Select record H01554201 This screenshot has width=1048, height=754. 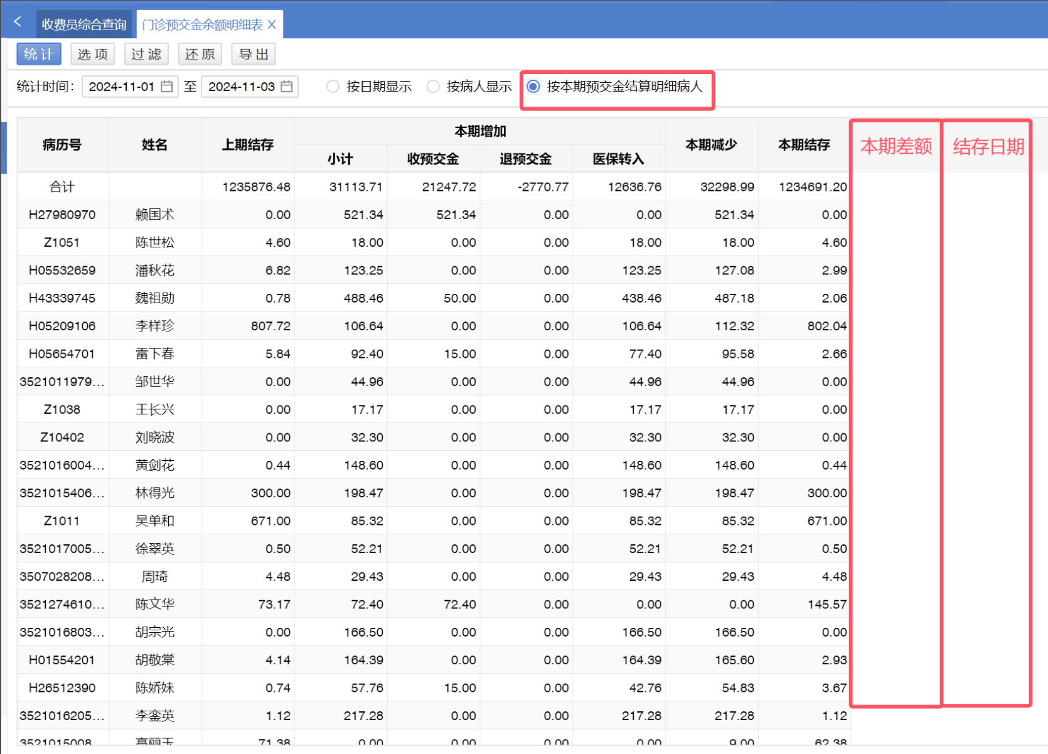[62, 660]
